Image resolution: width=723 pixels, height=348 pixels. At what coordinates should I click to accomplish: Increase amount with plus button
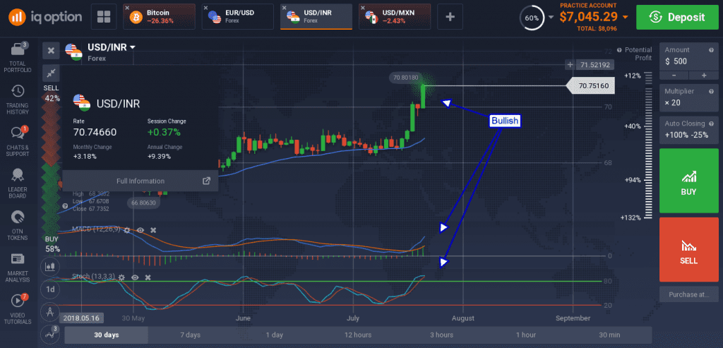click(704, 75)
